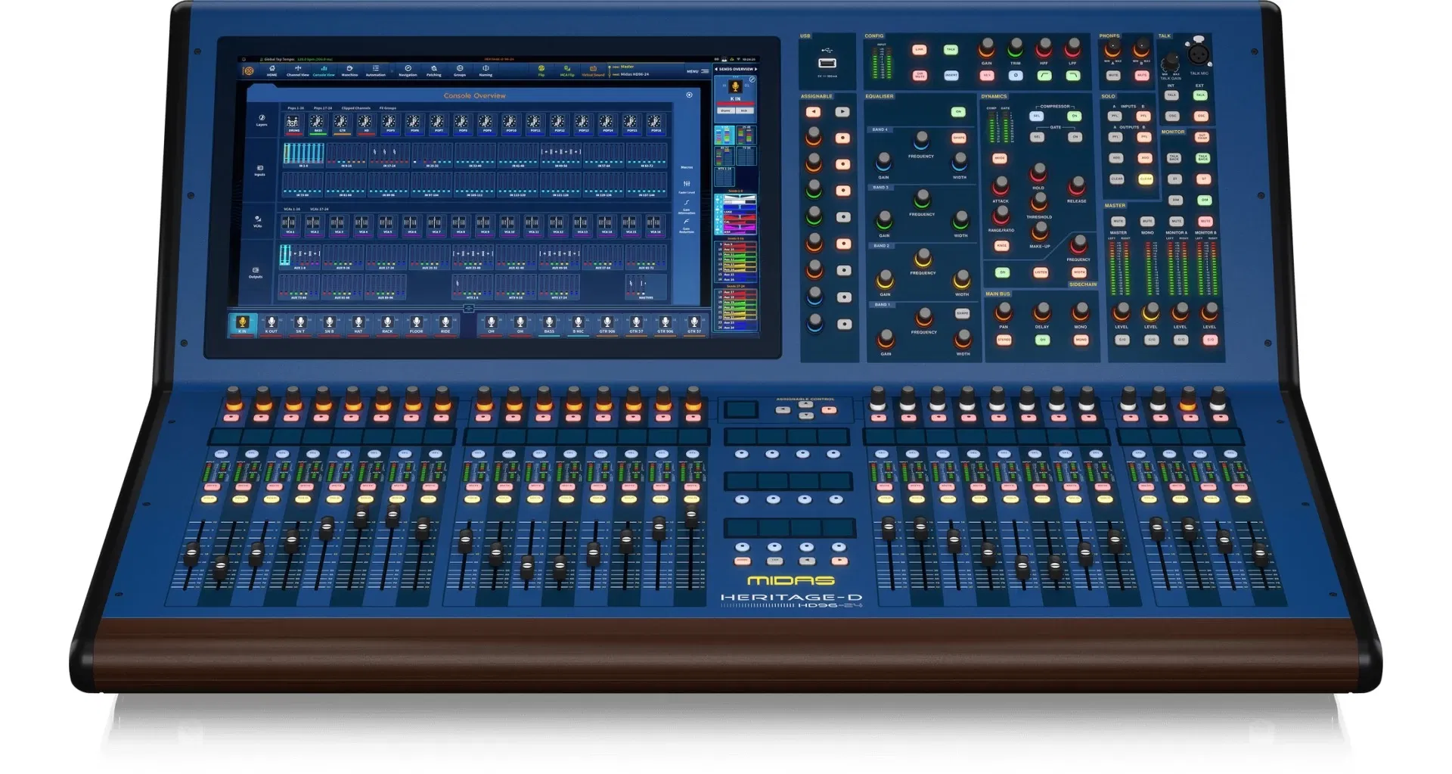Advance Sends Overview with the right arrow
1452x774 pixels.
tap(755, 69)
